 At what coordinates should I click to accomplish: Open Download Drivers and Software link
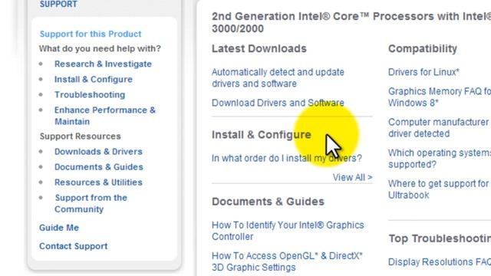278,103
